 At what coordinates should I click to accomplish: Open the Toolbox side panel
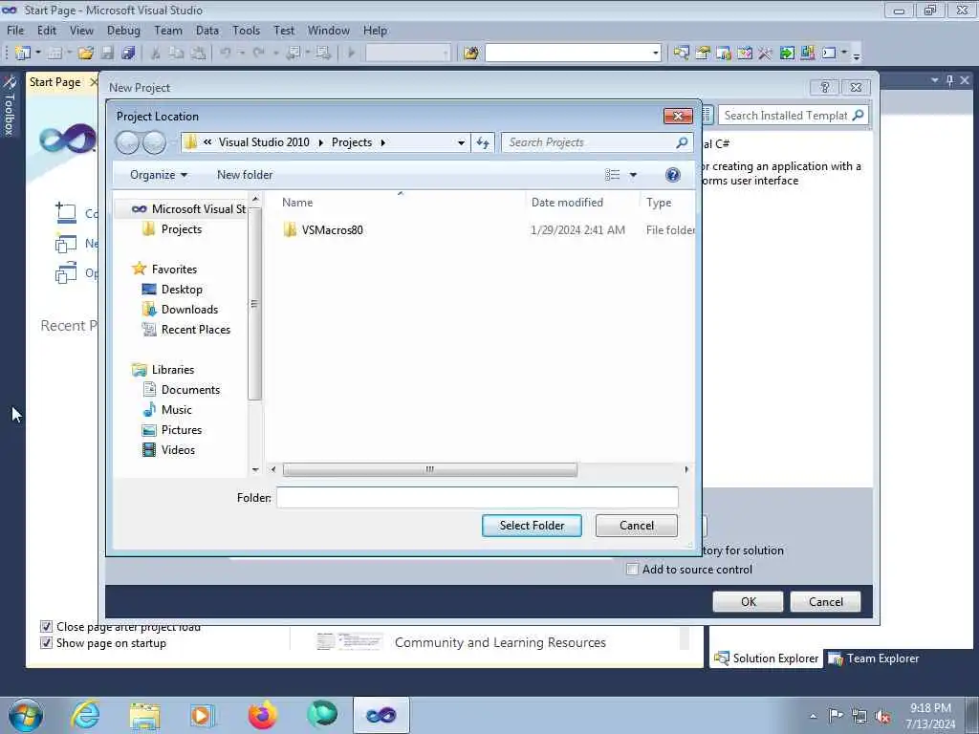pyautogui.click(x=9, y=105)
